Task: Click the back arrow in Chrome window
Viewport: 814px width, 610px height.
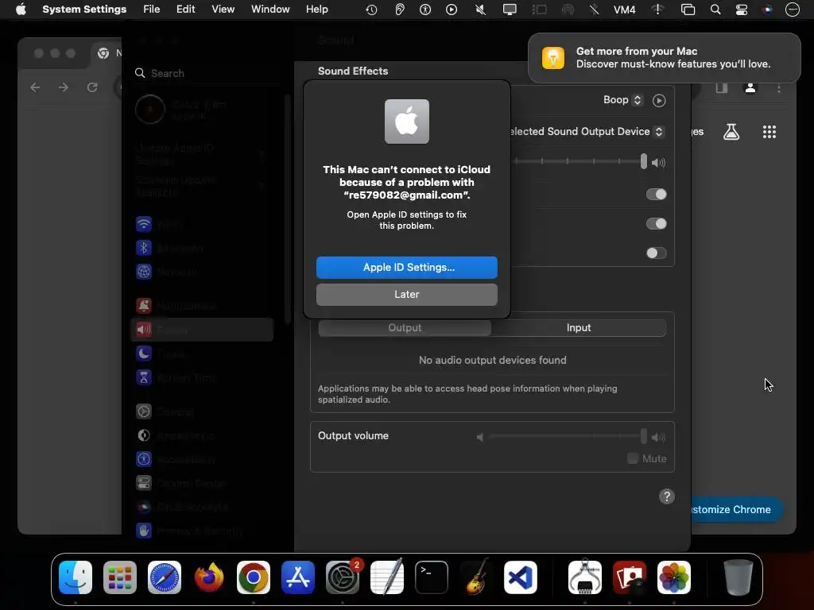Action: 35,87
